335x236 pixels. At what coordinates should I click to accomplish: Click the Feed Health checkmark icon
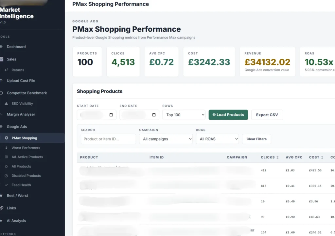(x=7, y=185)
